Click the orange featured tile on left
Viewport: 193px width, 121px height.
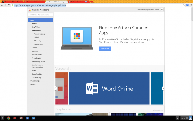click(x=62, y=89)
